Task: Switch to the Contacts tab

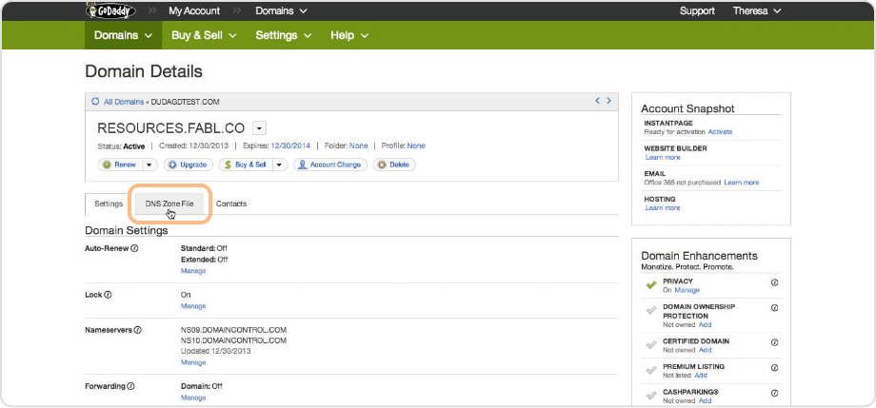Action: click(x=231, y=204)
